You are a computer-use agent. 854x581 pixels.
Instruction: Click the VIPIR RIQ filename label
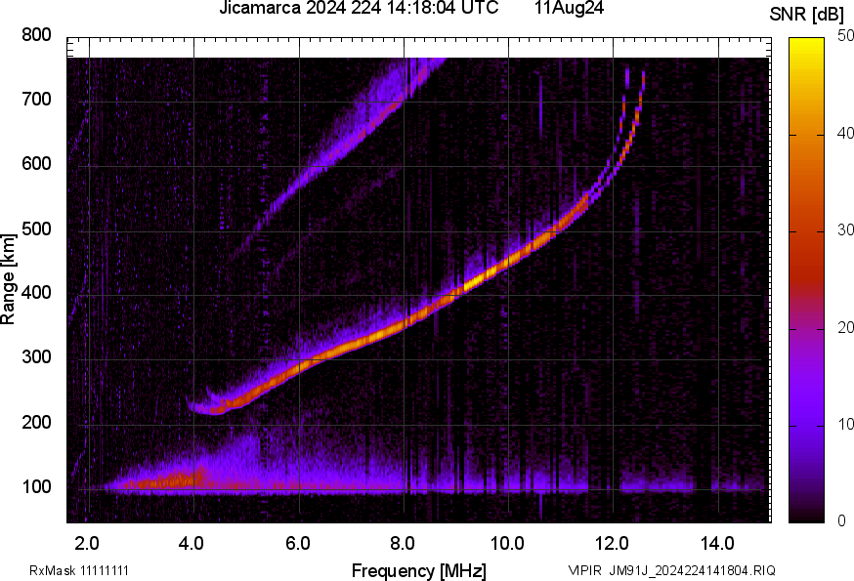671,570
